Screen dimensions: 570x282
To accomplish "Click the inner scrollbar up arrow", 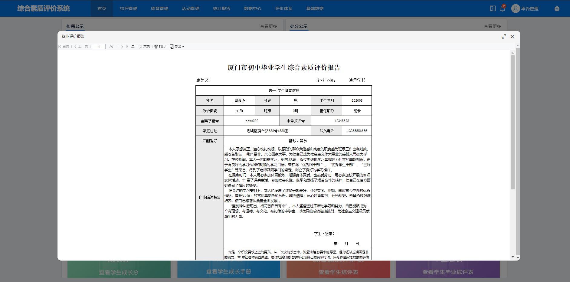I will (x=513, y=53).
